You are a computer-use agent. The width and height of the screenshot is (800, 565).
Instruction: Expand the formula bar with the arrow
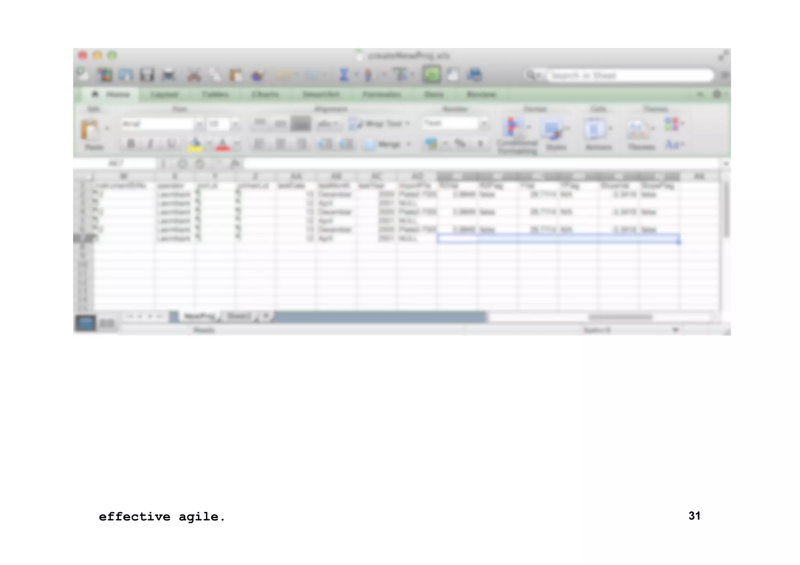click(x=726, y=164)
